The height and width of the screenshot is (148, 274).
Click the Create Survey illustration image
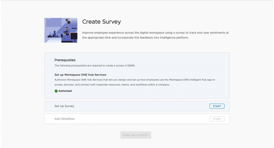tap(61, 30)
